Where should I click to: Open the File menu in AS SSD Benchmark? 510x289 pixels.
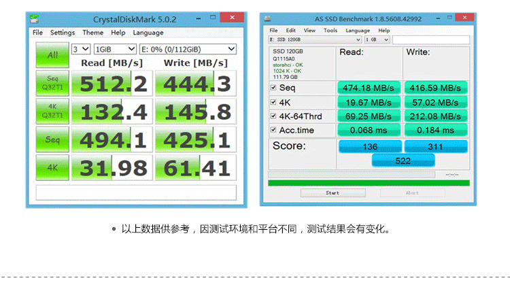point(273,30)
